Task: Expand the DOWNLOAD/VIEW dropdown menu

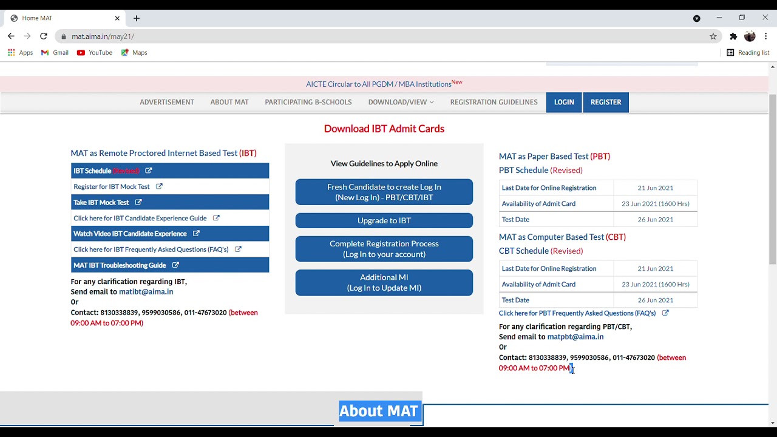Action: pos(401,102)
